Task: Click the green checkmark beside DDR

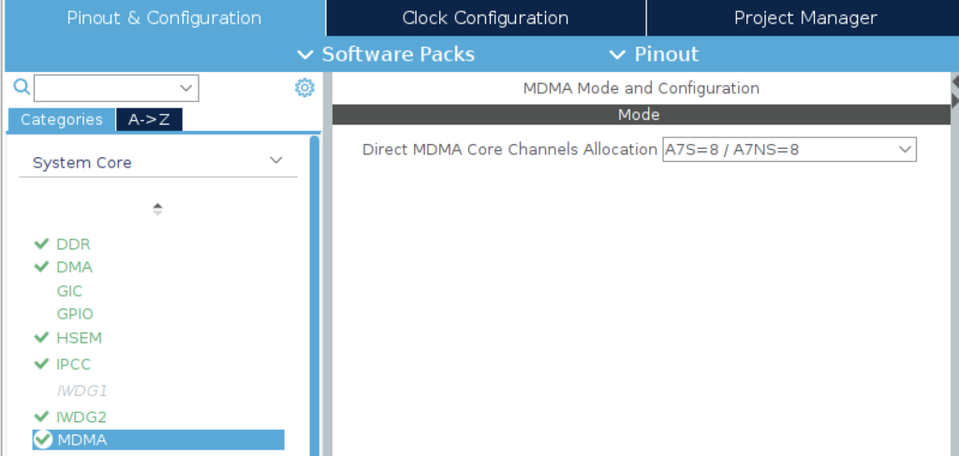Action: (41, 243)
